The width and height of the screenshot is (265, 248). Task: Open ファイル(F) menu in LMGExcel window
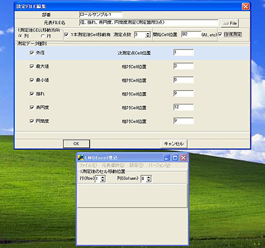point(88,165)
